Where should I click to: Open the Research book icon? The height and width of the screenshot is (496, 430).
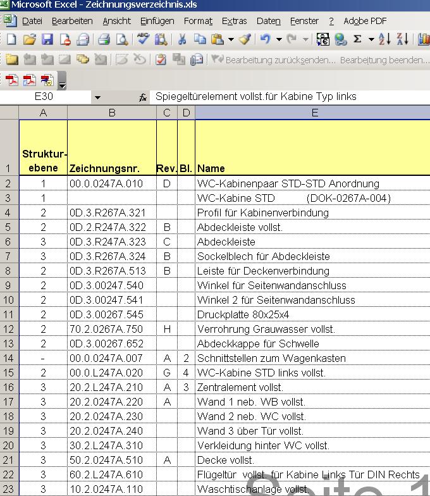(161, 39)
